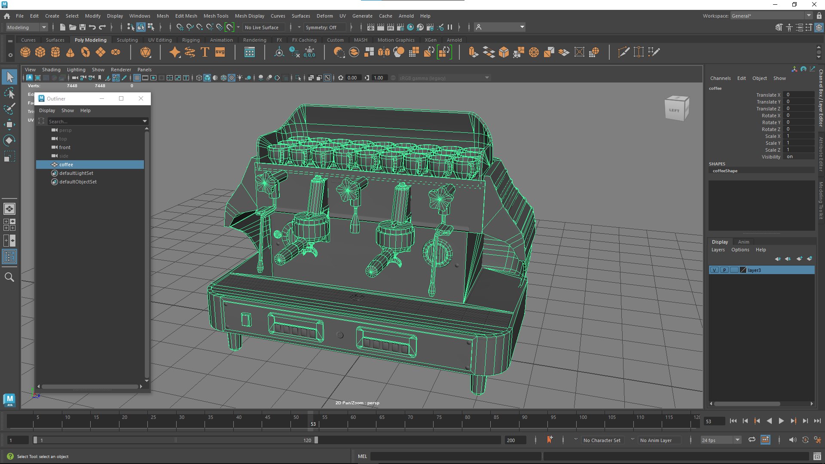Click the Open scene folder icon

tap(73, 27)
